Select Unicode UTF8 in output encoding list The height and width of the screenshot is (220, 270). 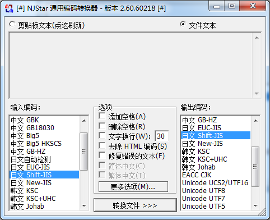[x=216, y=190]
